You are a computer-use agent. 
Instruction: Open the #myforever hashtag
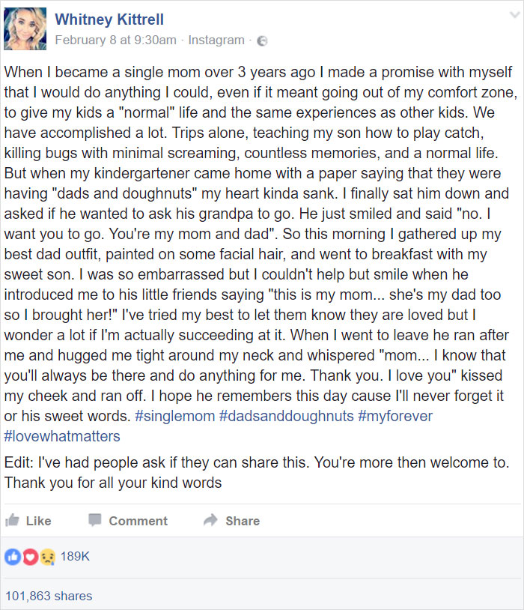click(x=395, y=416)
